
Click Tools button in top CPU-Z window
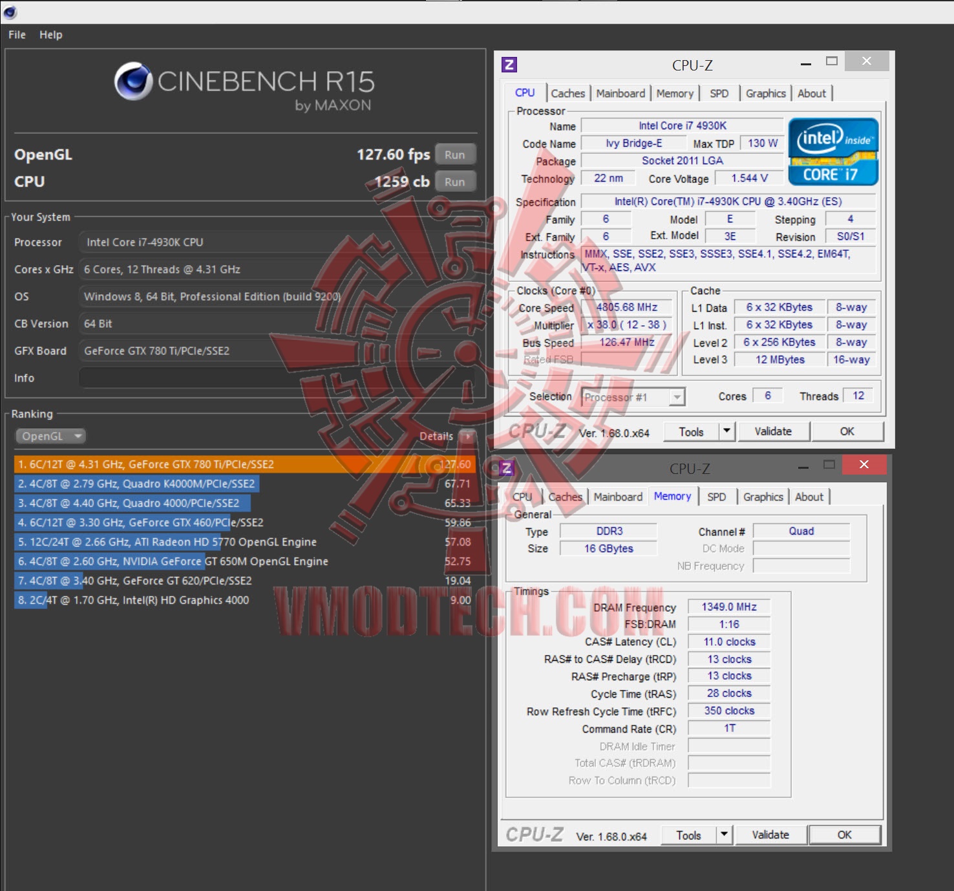[691, 432]
